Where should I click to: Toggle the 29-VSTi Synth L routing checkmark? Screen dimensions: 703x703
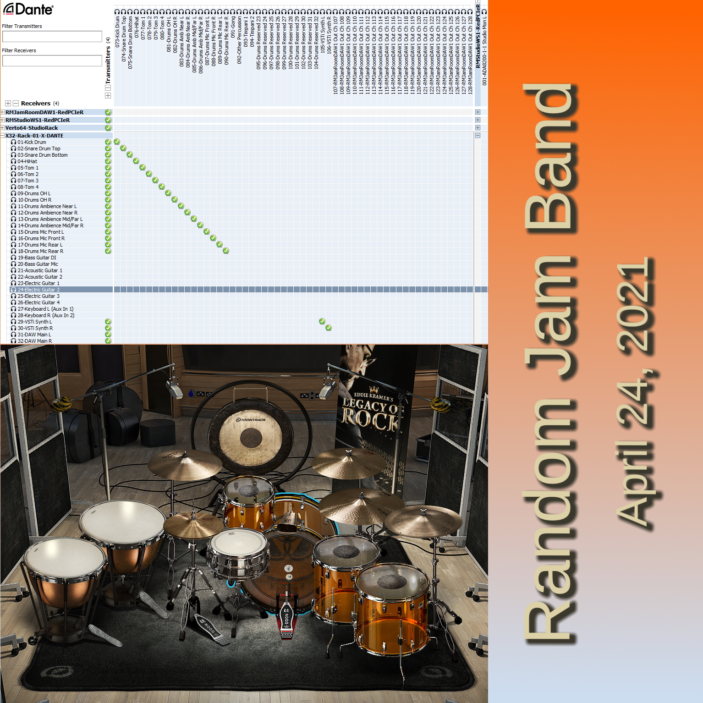click(322, 321)
